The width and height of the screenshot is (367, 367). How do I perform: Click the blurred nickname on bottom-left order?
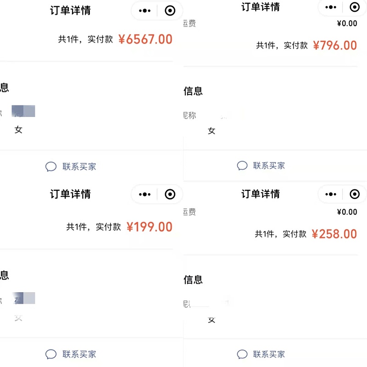[x=23, y=298]
